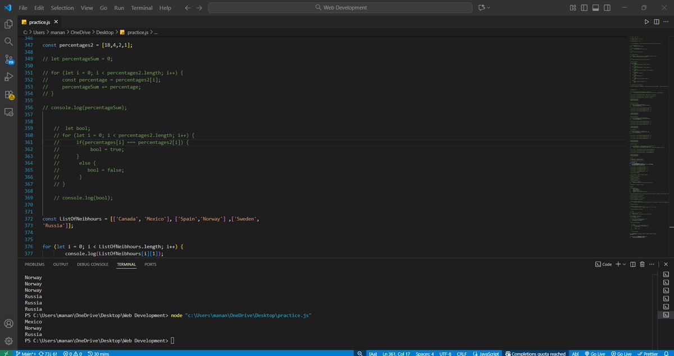The image size is (674, 356).
Task: Open the Remote Explorer view
Action: point(8,112)
